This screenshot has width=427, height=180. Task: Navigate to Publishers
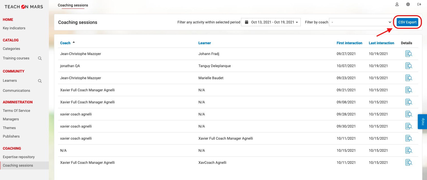(11, 136)
